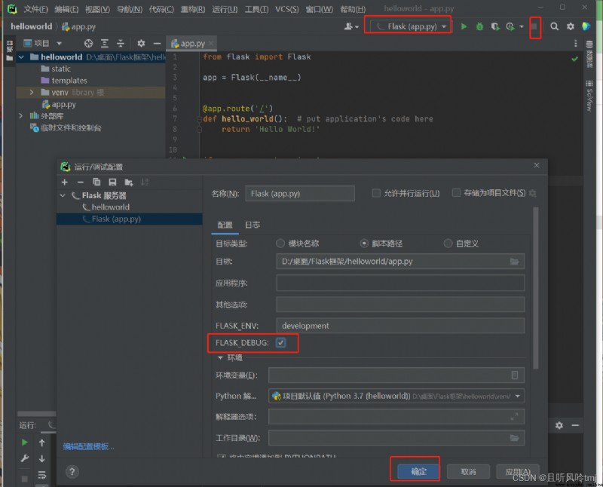The width and height of the screenshot is (603, 487).
Task: Open app.py in project tree
Action: point(63,104)
